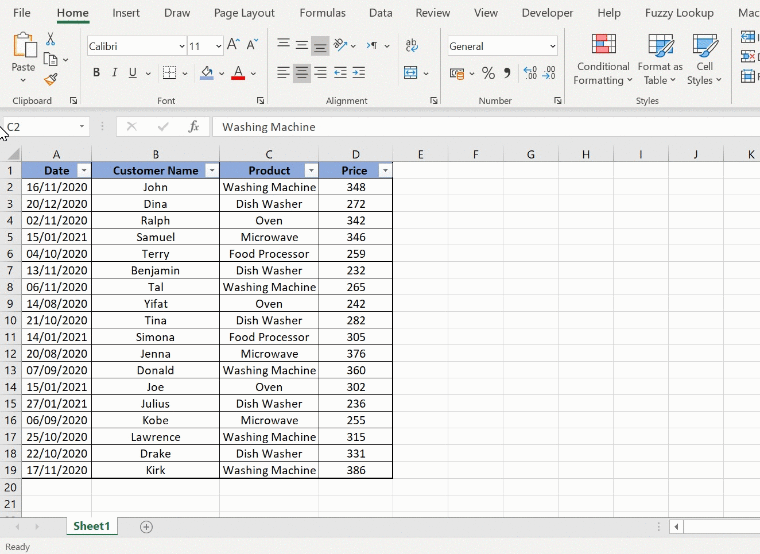Click the Percent Style icon
Viewport: 760px width, 554px height.
coord(488,73)
